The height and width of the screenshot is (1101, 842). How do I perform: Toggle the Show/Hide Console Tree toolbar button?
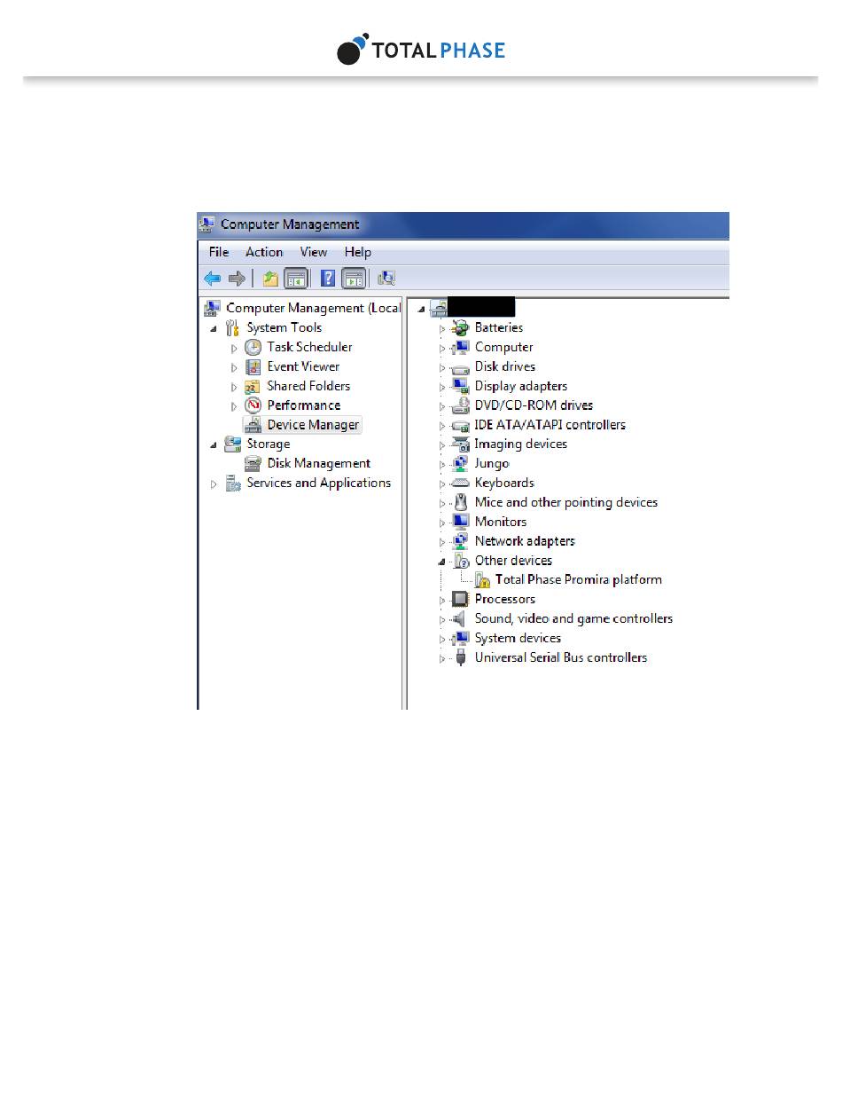coord(295,279)
